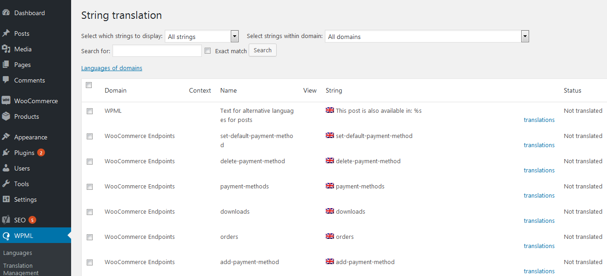The image size is (607, 276).
Task: Click UK flag beside delete-payment-method string
Action: coord(330,160)
